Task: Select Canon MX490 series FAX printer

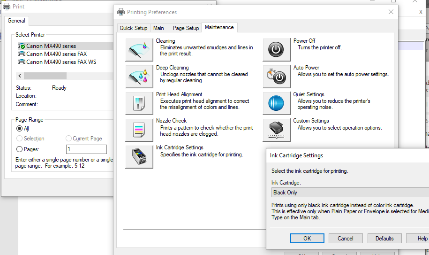Action: (56, 54)
